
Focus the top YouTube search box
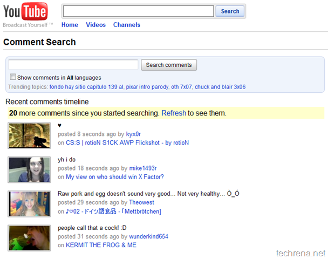(138, 11)
